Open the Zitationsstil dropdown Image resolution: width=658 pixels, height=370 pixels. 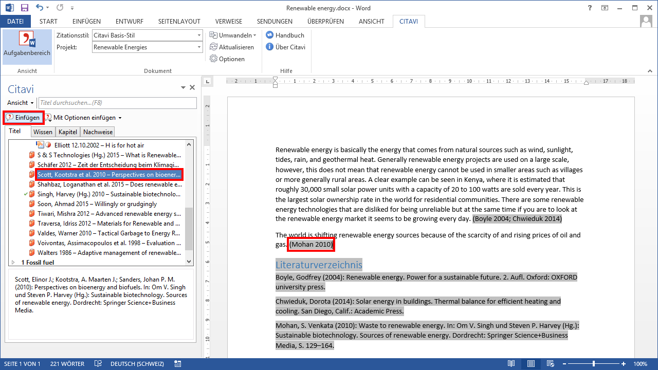[199, 35]
